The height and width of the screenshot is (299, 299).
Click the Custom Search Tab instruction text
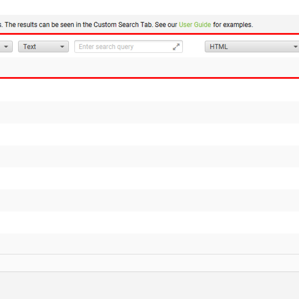pyautogui.click(x=126, y=25)
